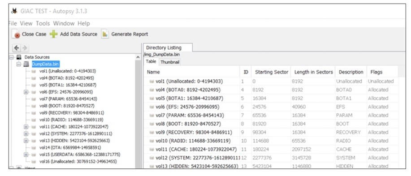
Task: Select vol16 Unallocated in the tree
Action: (x=78, y=162)
